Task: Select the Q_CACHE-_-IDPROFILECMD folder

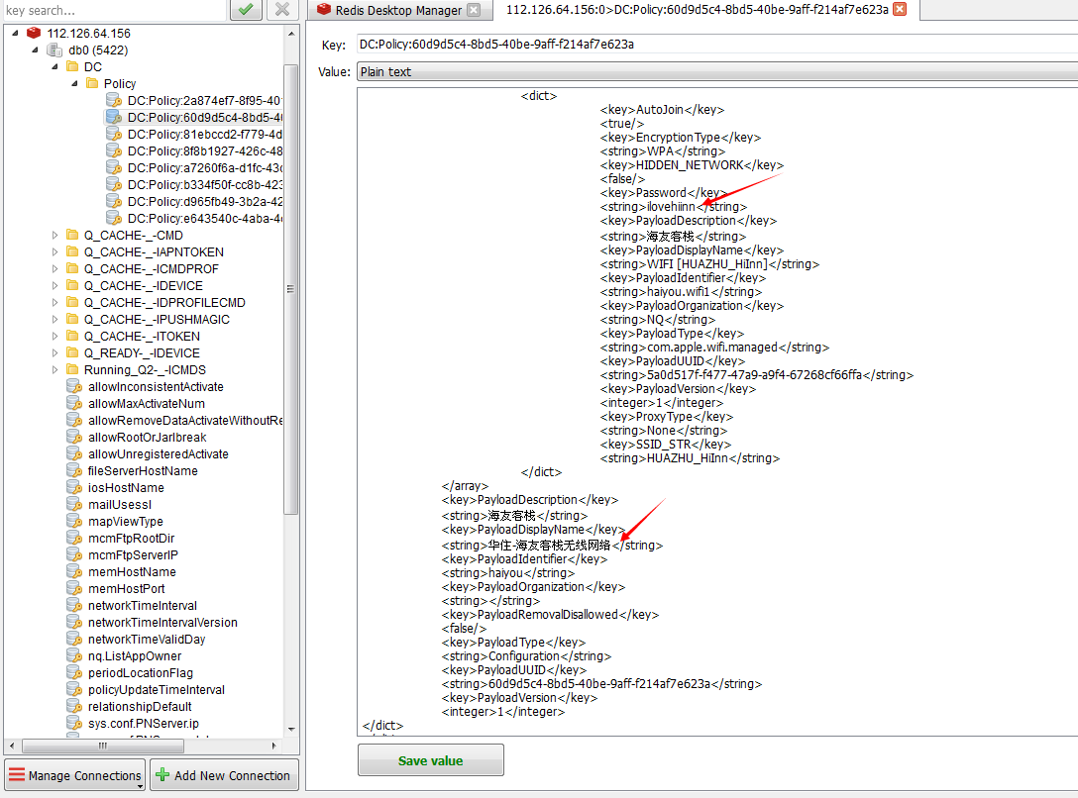Action: click(164, 302)
